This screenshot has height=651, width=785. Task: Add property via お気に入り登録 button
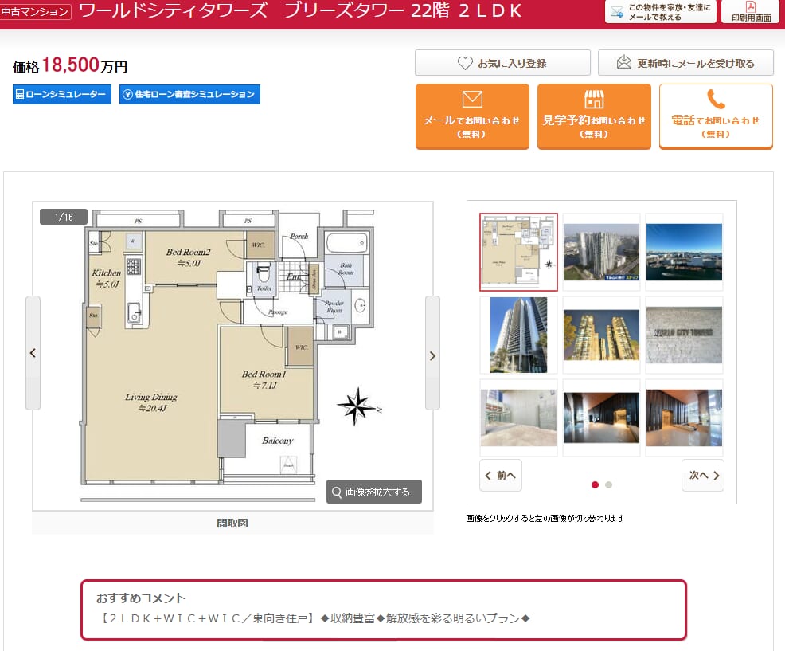tap(502, 63)
